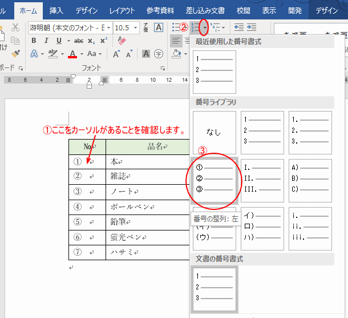
Task: Open the Clipboard dialog launcher
Action: [x=21, y=69]
